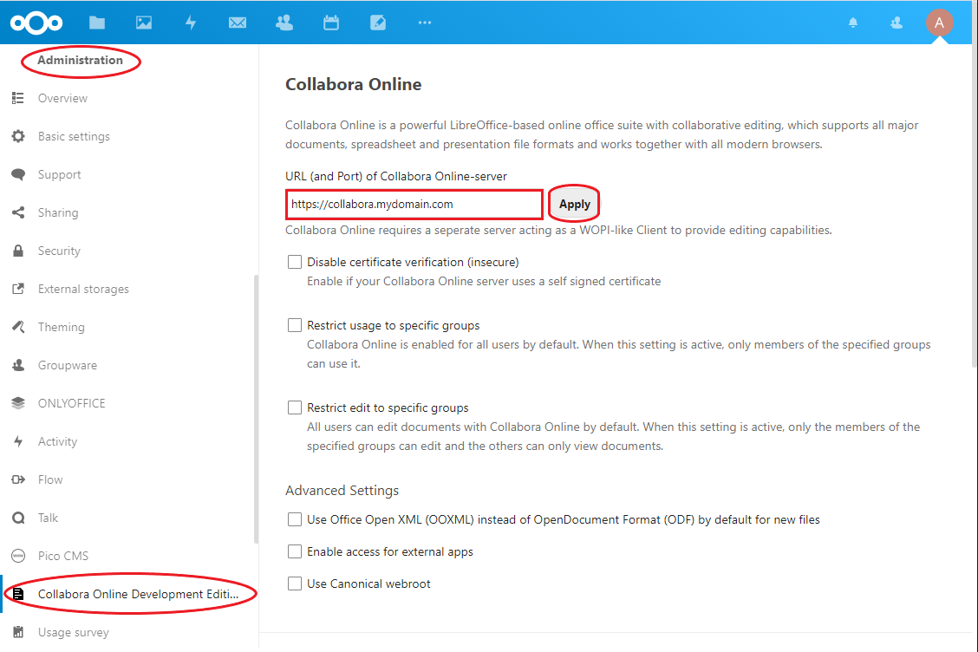Screen dimensions: 978x652
Task: Expand the More apps ellipsis menu
Action: click(x=425, y=23)
